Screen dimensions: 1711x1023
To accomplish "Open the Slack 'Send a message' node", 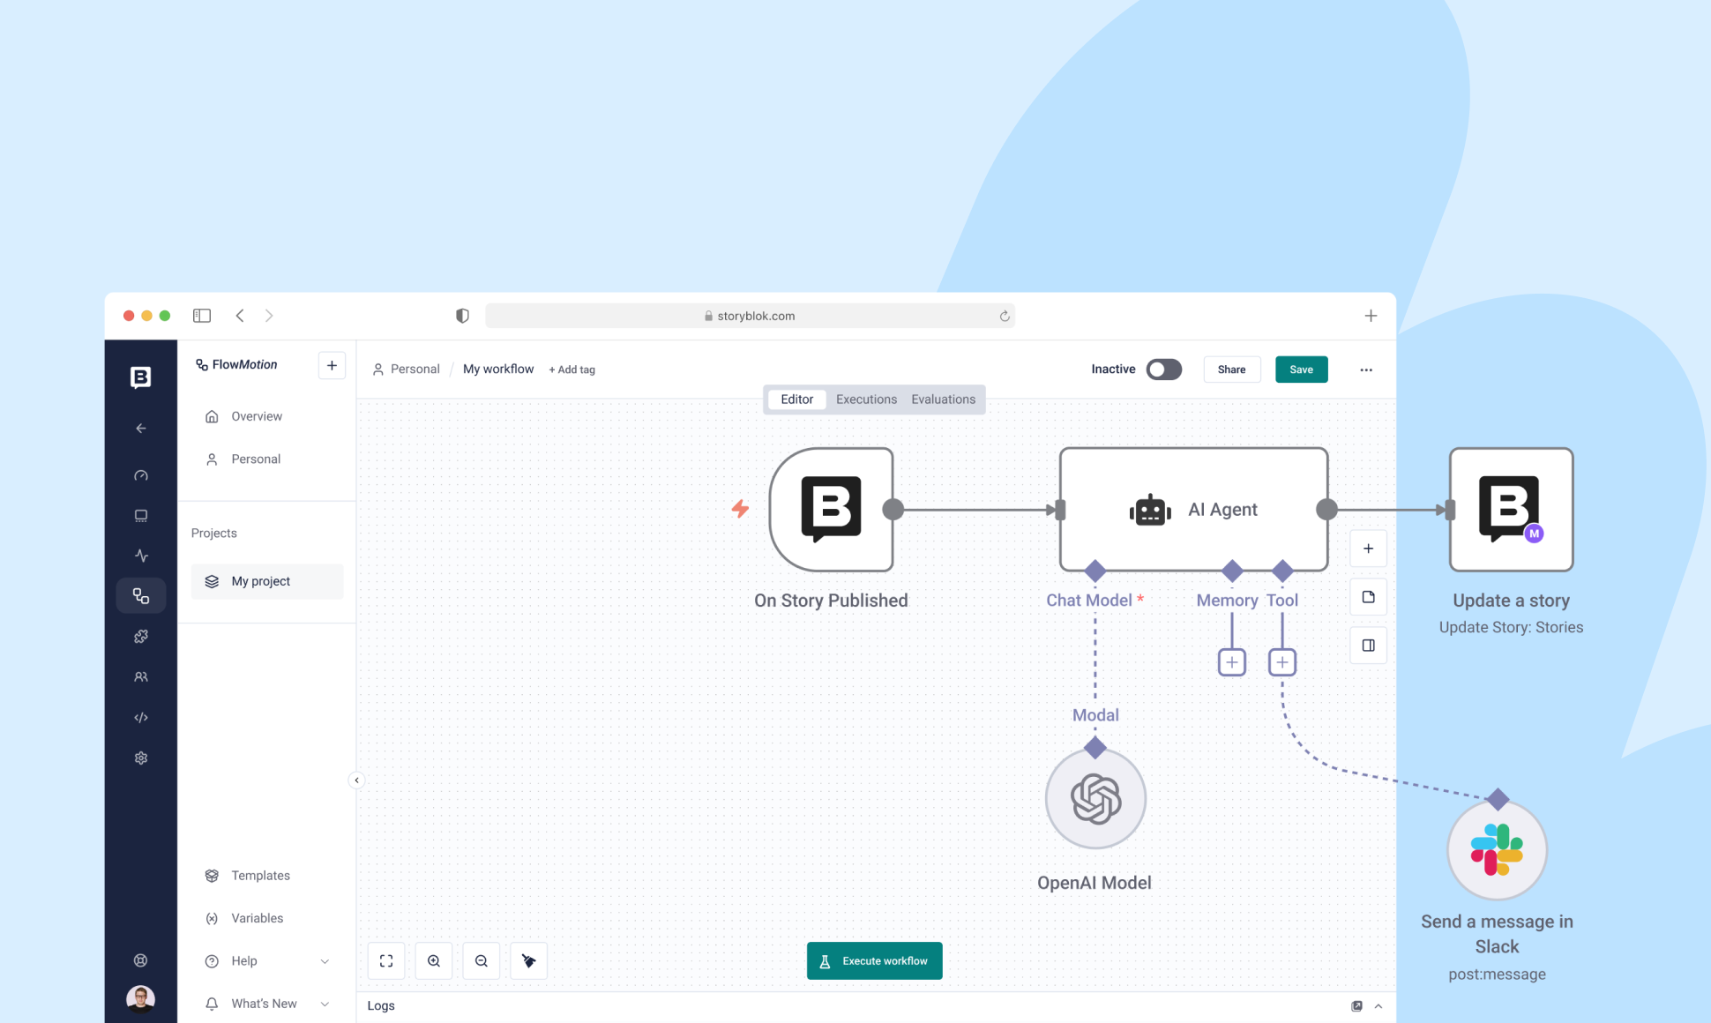I will [x=1497, y=849].
